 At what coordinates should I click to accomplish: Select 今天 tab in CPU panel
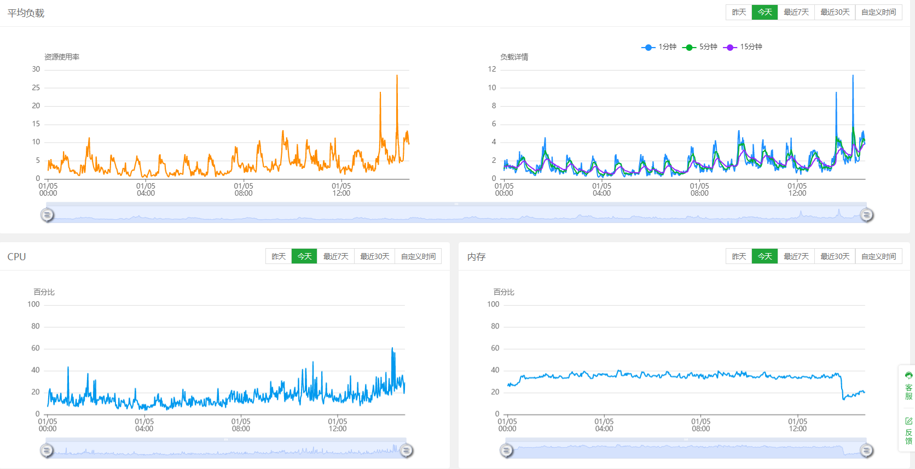[304, 256]
